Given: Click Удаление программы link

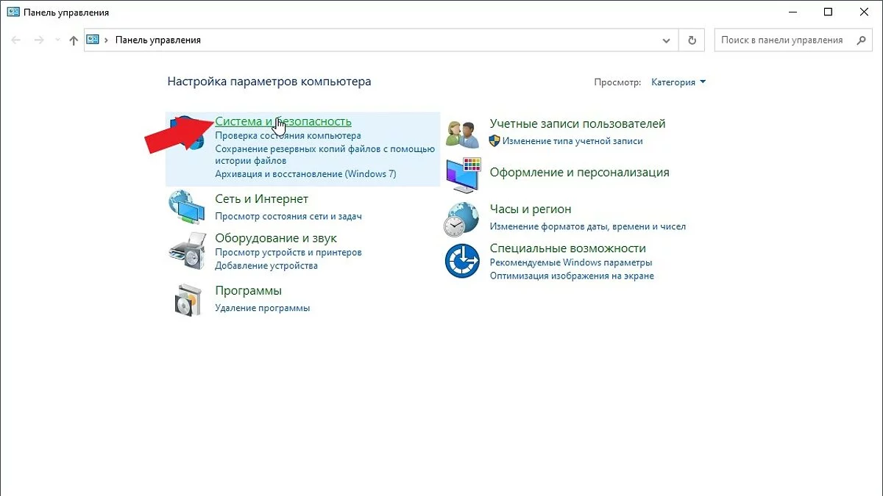Looking at the screenshot, I should [263, 308].
